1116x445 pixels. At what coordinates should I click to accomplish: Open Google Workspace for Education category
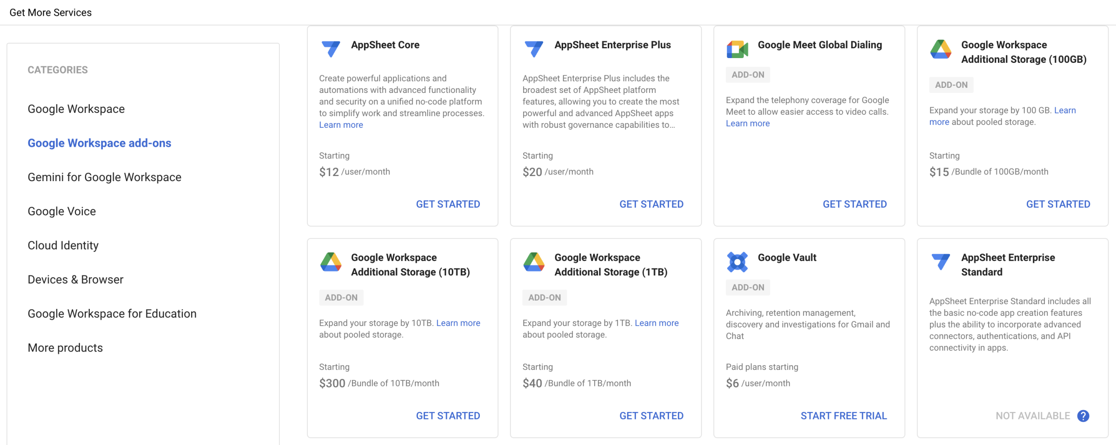(x=112, y=314)
